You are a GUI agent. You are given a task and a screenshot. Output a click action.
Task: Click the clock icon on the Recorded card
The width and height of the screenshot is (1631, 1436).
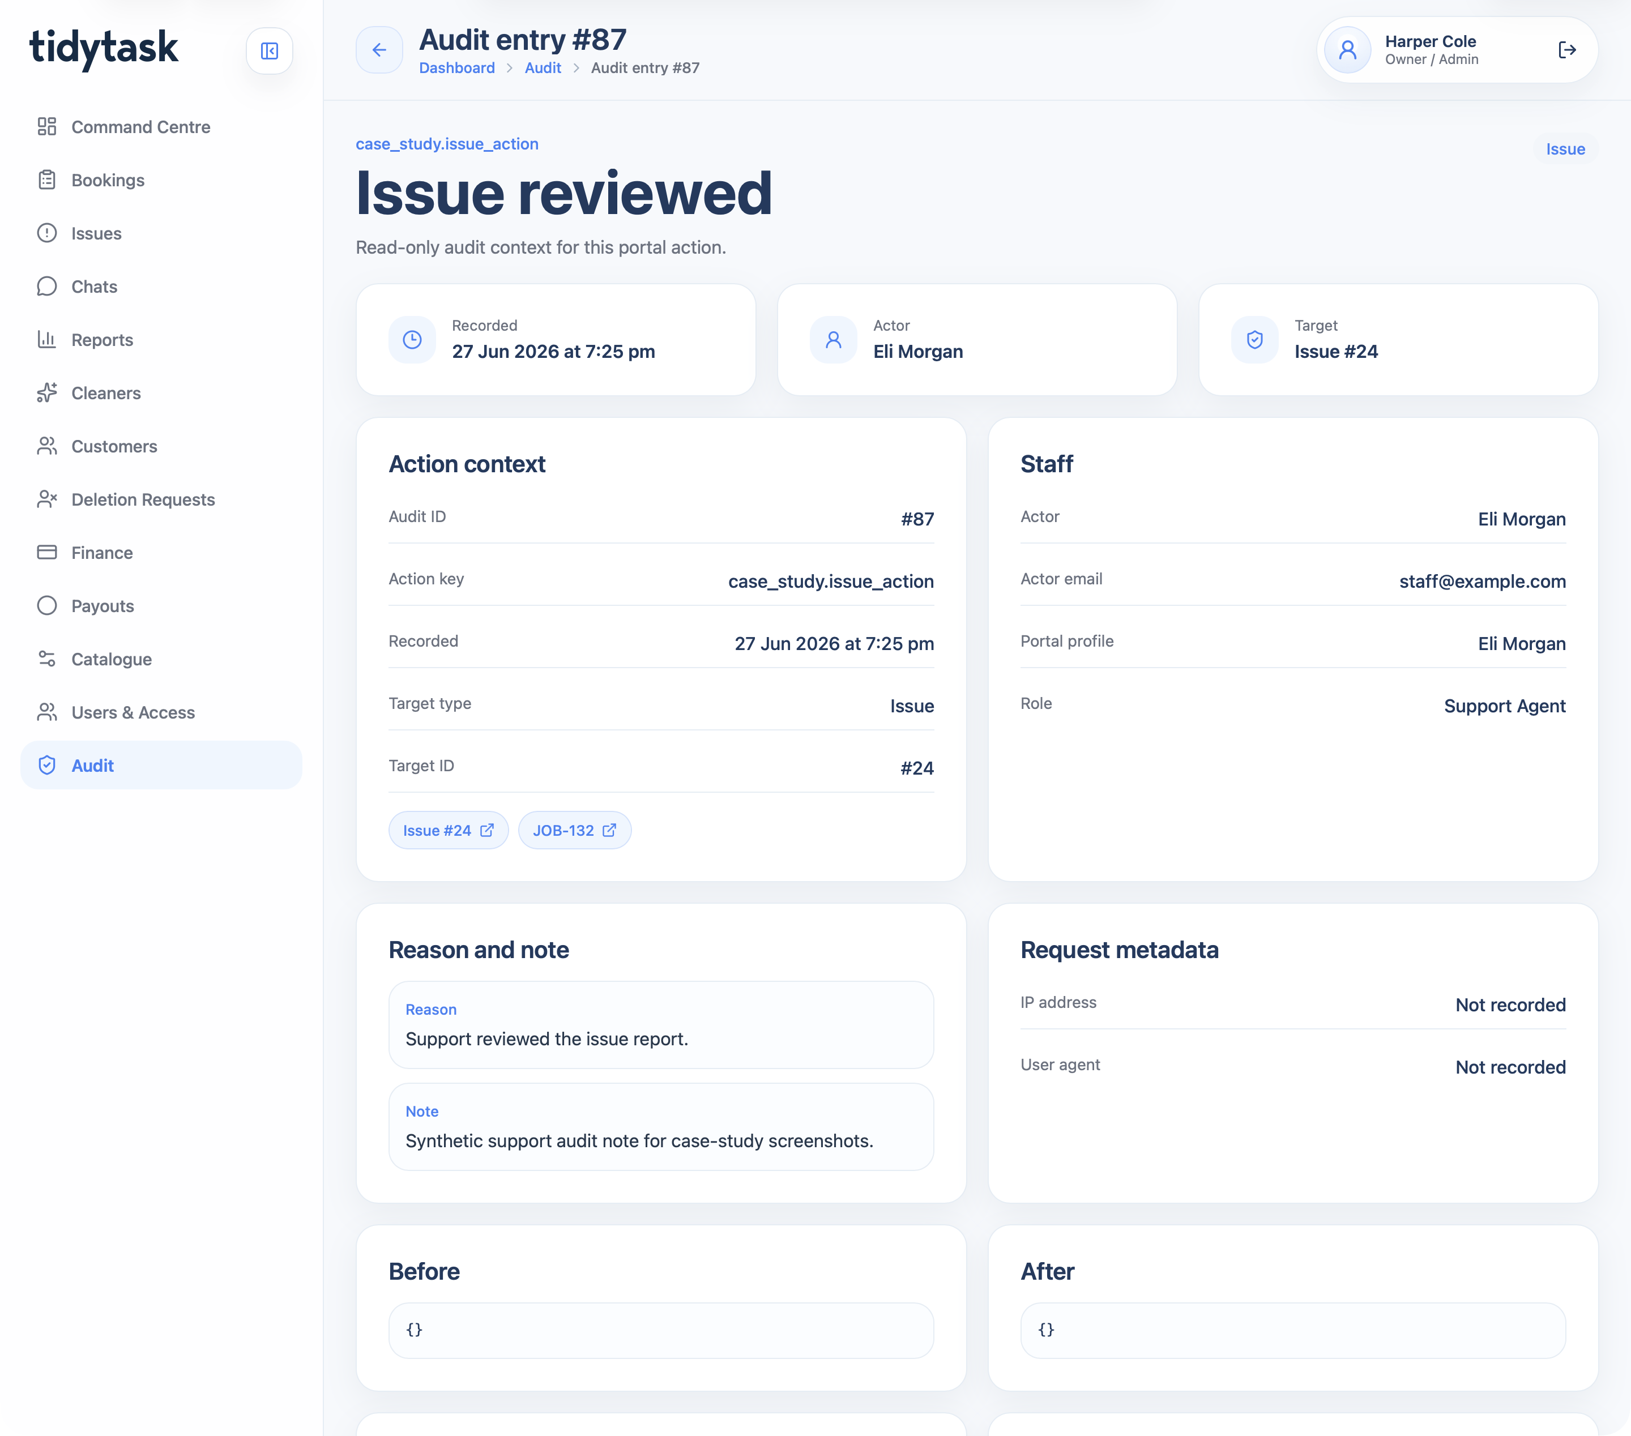pos(412,340)
